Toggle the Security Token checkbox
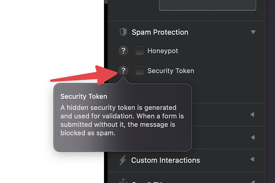 139,71
